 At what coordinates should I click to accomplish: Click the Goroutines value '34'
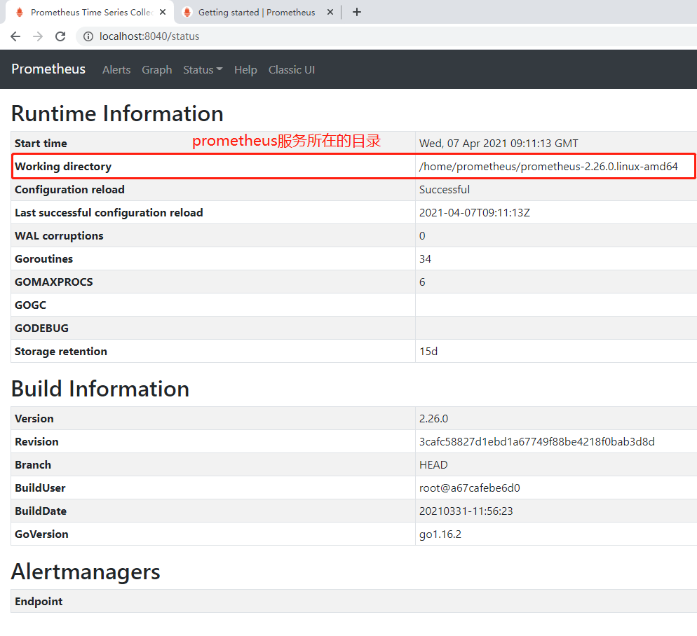click(x=425, y=259)
